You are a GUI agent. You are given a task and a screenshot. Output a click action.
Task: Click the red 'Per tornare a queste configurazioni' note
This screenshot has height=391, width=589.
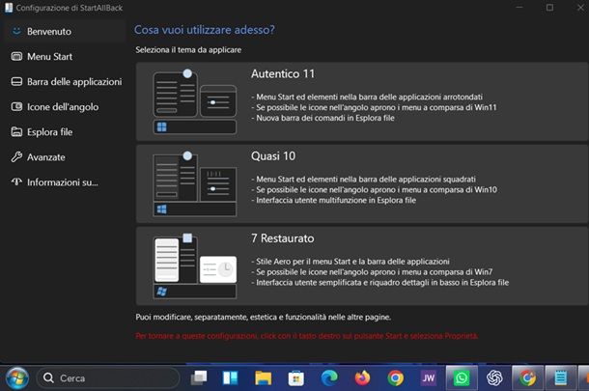click(x=306, y=336)
